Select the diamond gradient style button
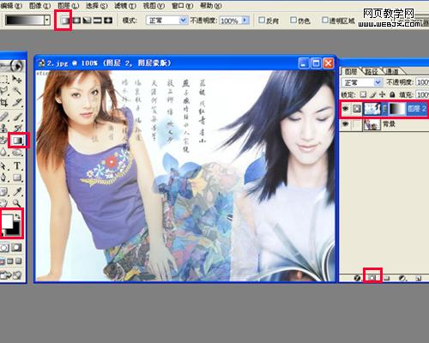429x343 pixels. pyautogui.click(x=108, y=21)
